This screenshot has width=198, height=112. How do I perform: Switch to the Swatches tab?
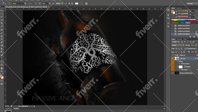point(179,8)
